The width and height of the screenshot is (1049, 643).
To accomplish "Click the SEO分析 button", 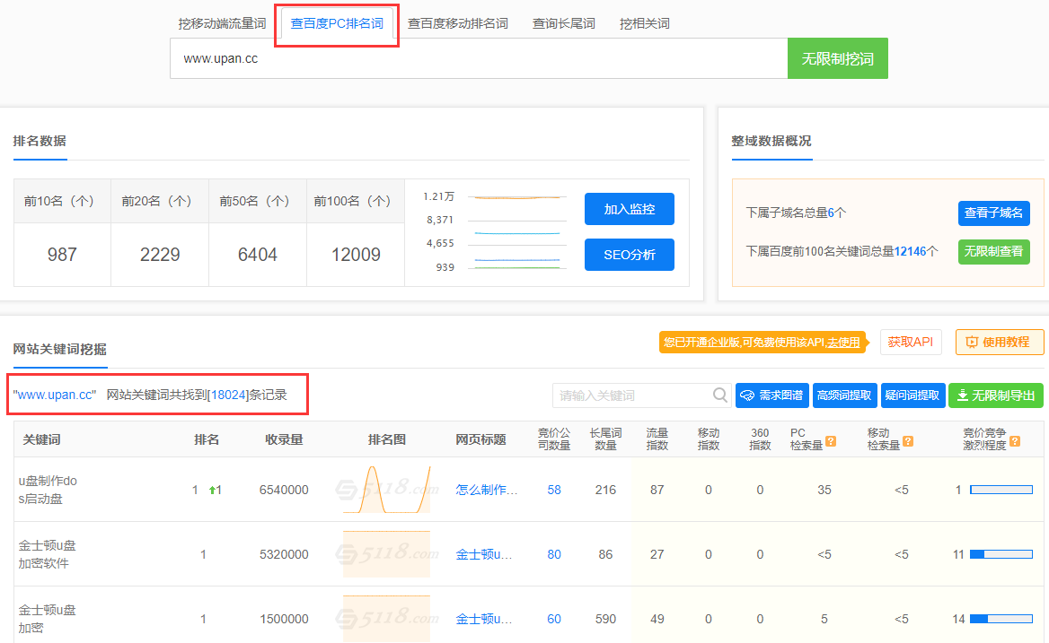I will click(630, 255).
